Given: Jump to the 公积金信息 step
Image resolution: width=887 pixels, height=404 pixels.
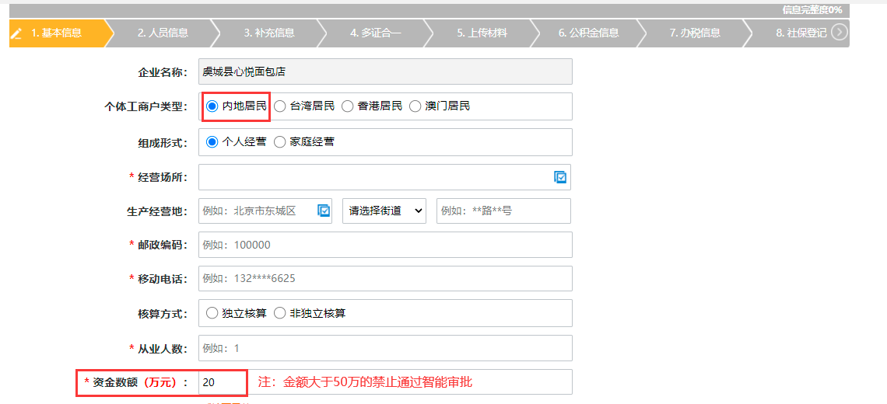Looking at the screenshot, I should (x=588, y=33).
